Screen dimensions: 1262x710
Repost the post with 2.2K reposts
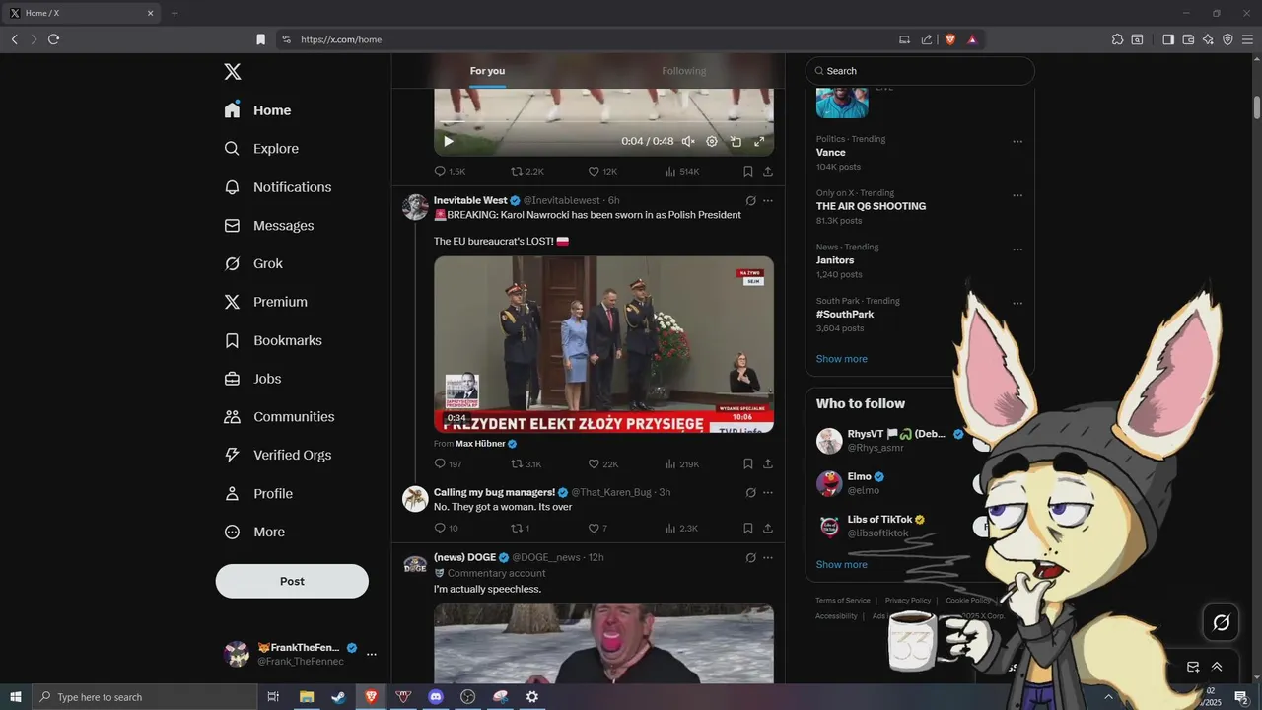pyautogui.click(x=526, y=171)
